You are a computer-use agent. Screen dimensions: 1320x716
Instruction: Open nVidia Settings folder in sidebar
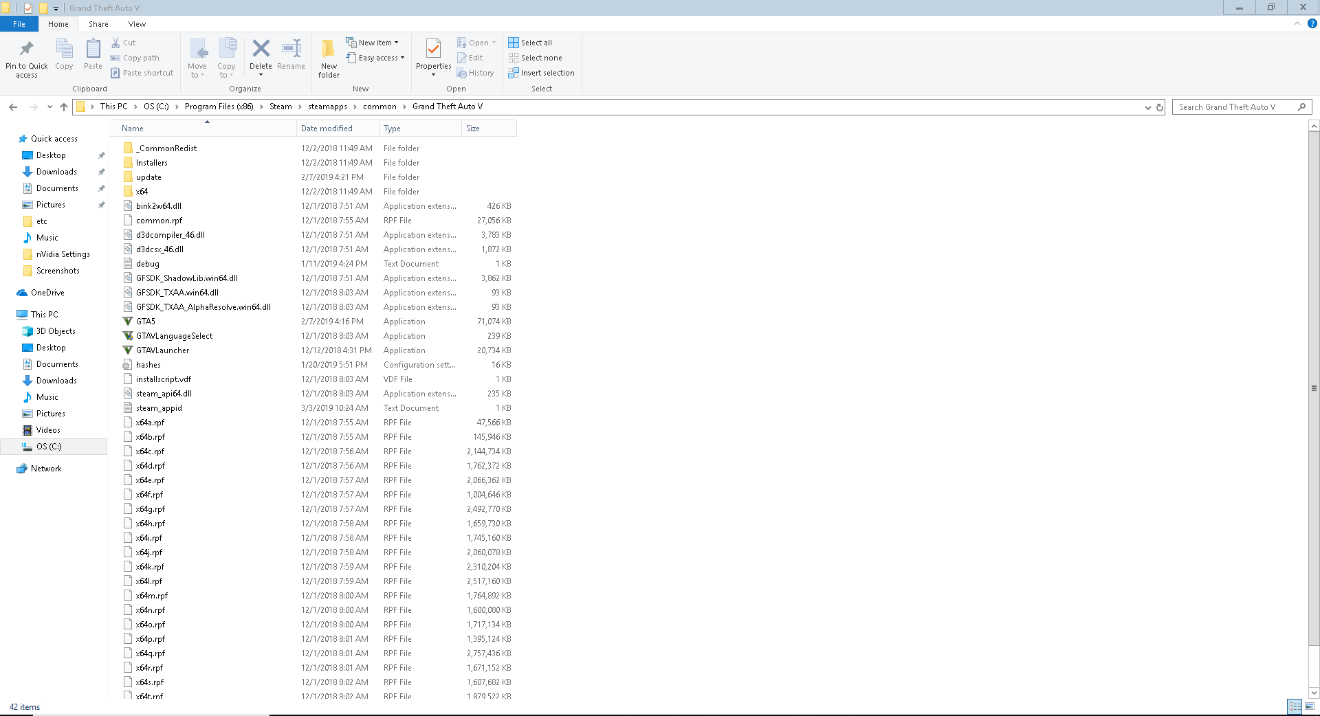(x=63, y=254)
